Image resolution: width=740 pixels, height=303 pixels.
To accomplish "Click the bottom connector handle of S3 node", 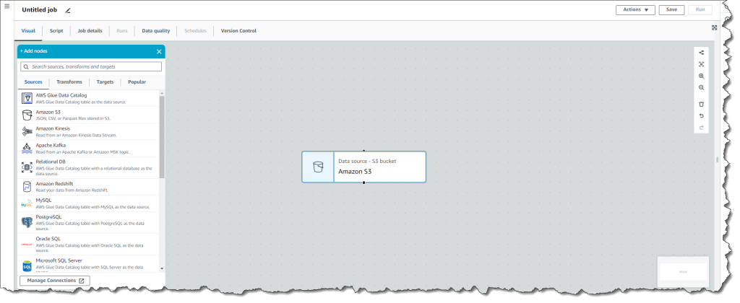I will coord(364,183).
